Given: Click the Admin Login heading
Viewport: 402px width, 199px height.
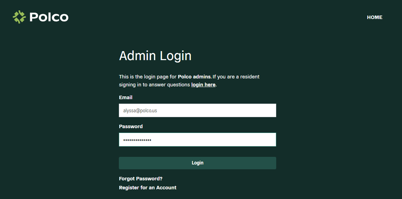Looking at the screenshot, I should tap(155, 56).
